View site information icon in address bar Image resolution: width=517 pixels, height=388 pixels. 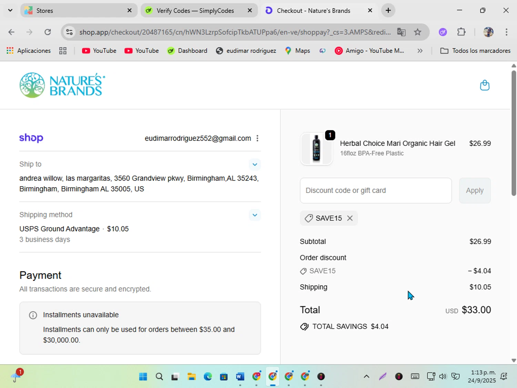[69, 32]
